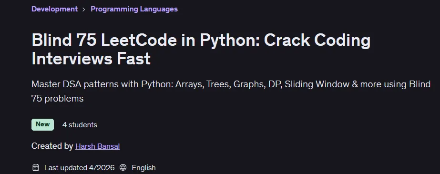Viewport: 440px width, 174px height.
Task: Click the 75 problems subtitle text
Action: click(x=58, y=99)
